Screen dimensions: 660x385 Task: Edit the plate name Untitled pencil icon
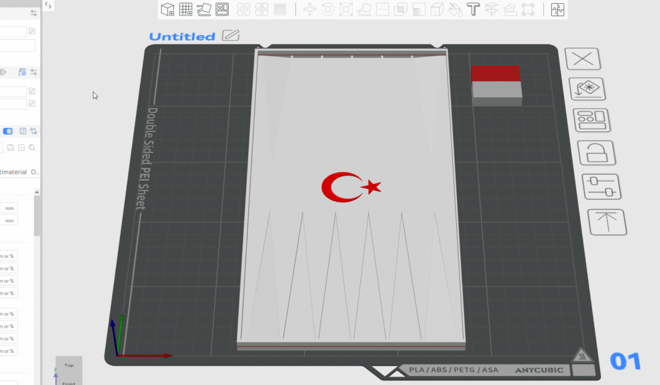(x=230, y=35)
